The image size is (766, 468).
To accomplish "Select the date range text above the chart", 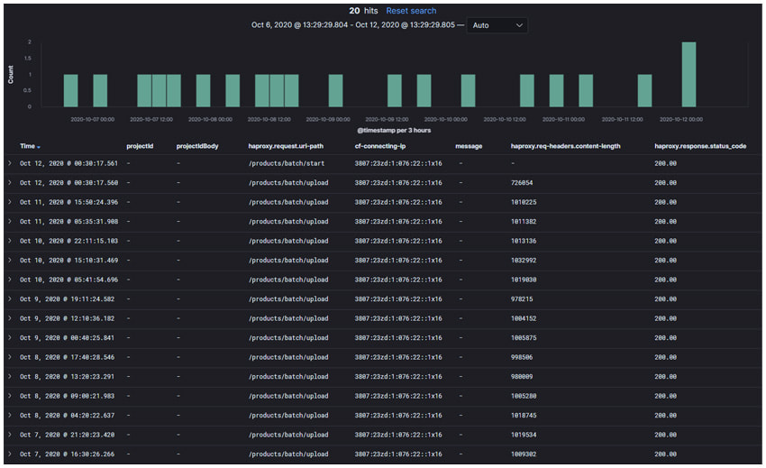I will tap(355, 25).
